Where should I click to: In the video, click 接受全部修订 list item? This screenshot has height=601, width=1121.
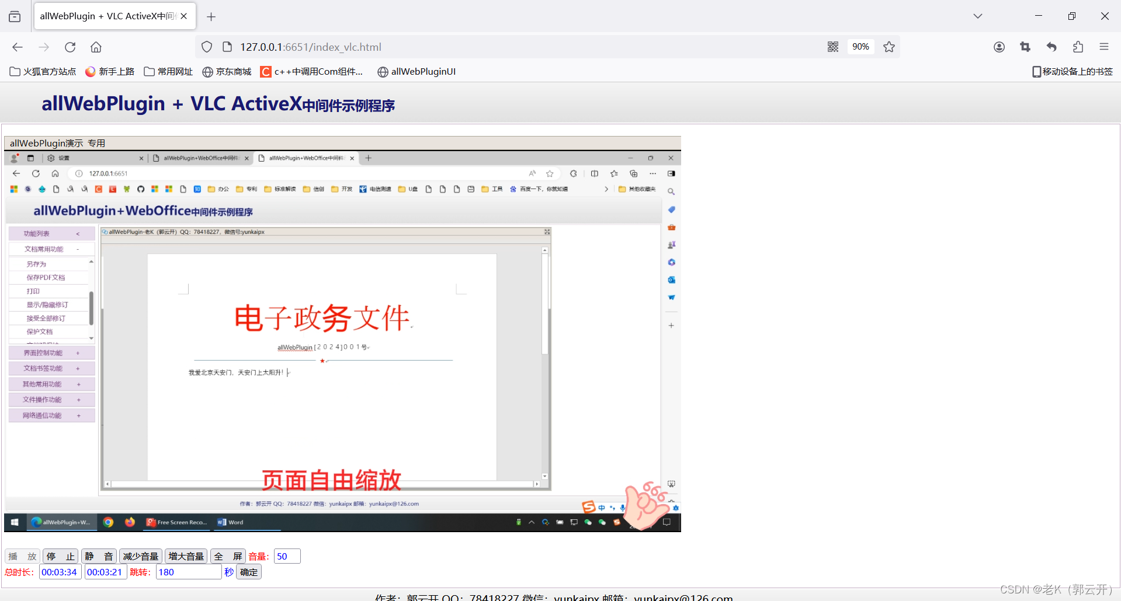(46, 319)
